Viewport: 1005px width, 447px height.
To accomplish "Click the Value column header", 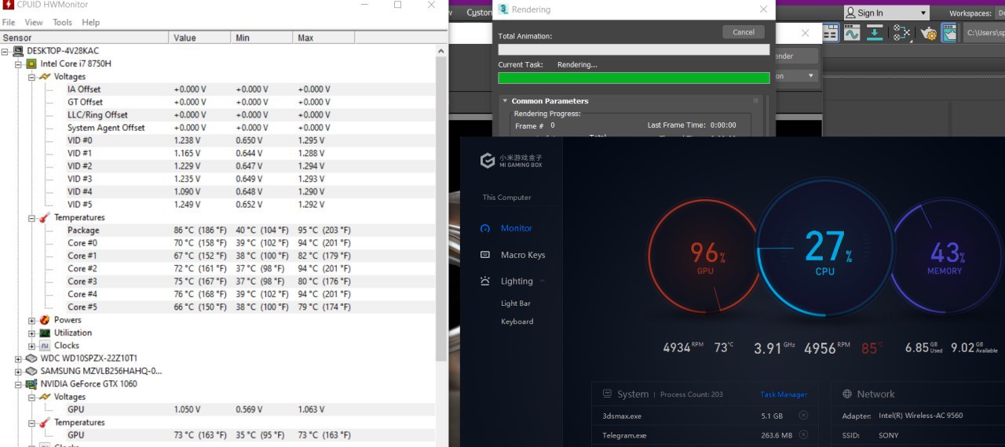I will click(x=200, y=38).
